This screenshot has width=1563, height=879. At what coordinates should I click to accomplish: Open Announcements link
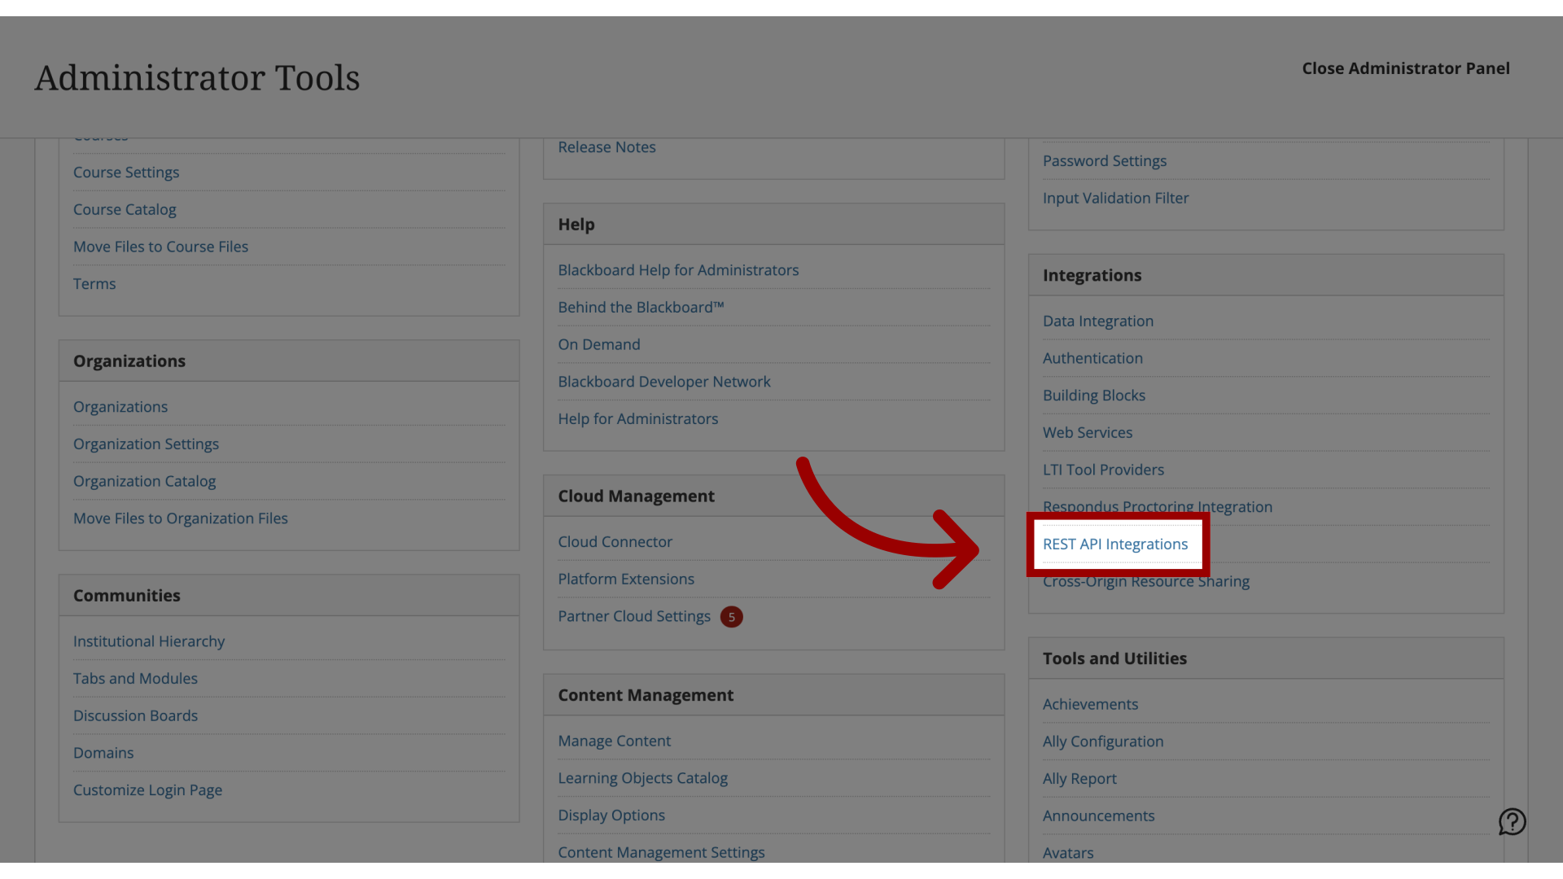[1098, 816]
